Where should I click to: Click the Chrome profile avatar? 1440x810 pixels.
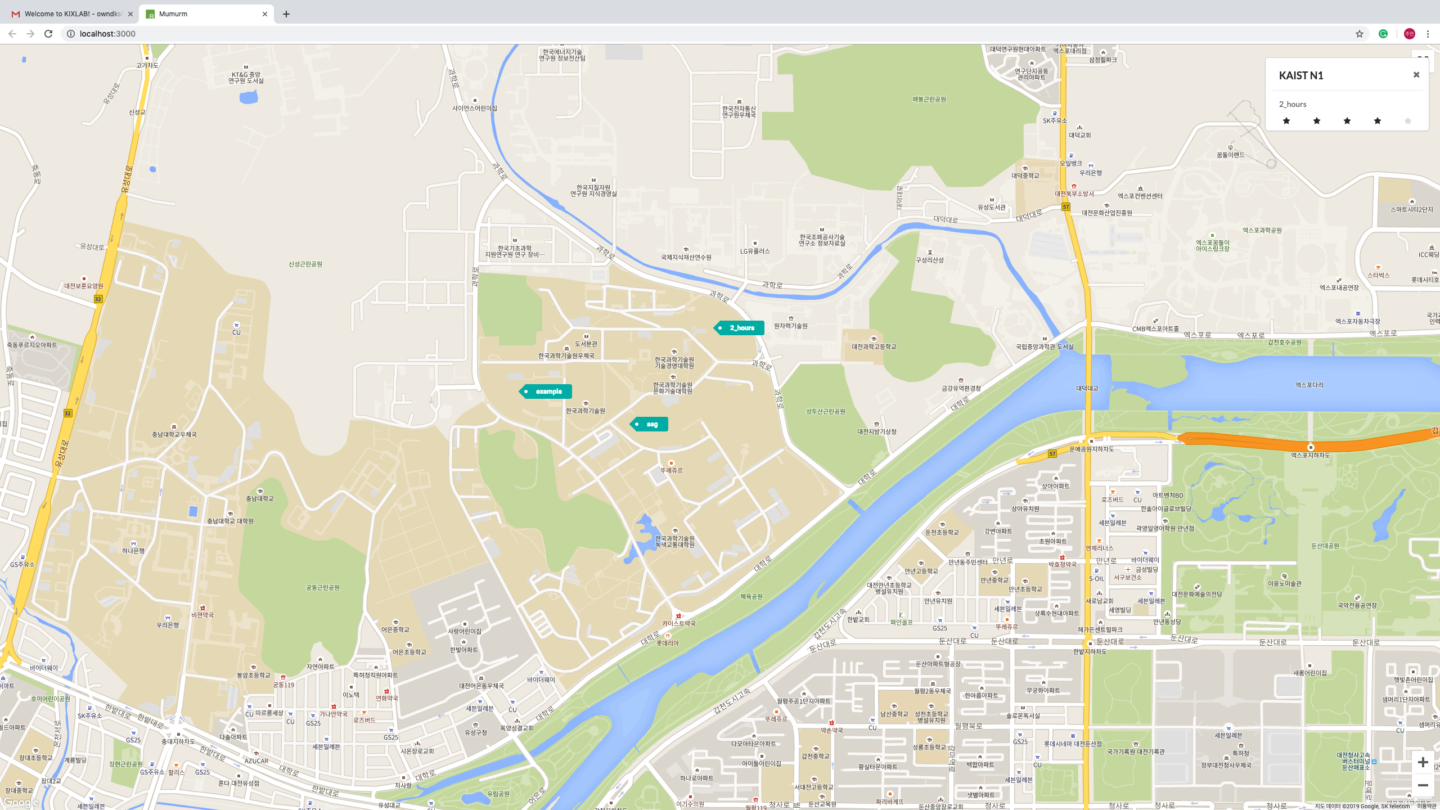coord(1409,34)
